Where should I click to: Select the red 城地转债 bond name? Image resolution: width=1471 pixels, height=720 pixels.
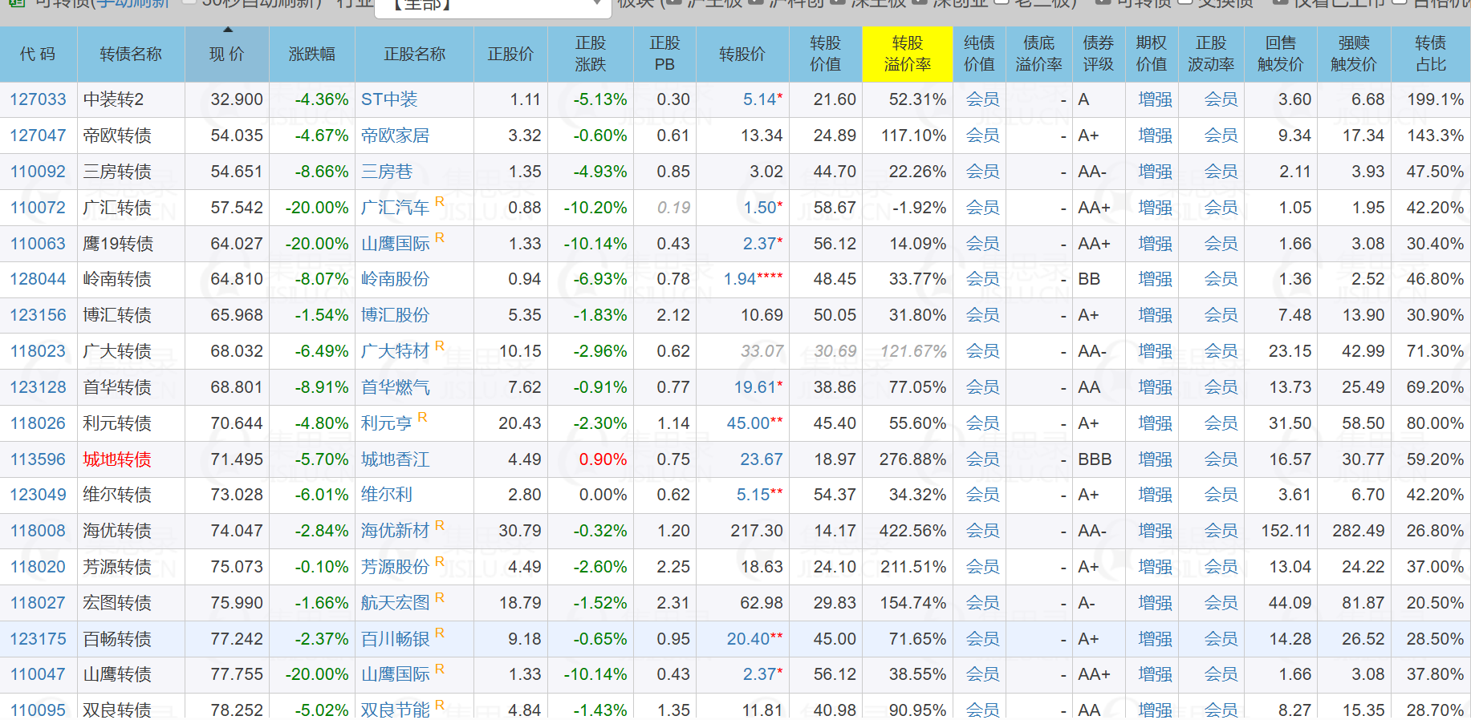pyautogui.click(x=117, y=459)
